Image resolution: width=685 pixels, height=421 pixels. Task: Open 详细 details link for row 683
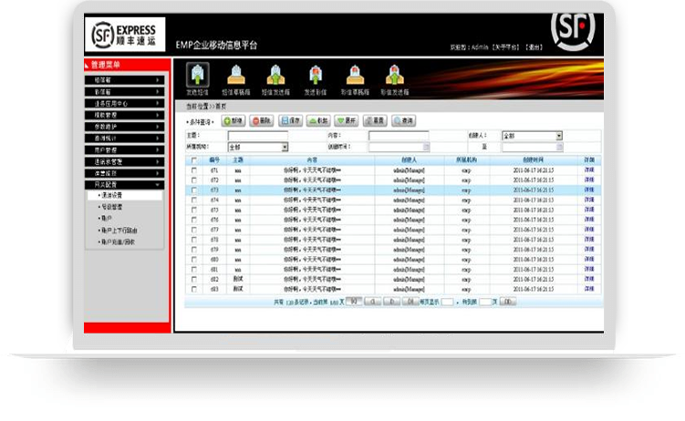pyautogui.click(x=589, y=289)
